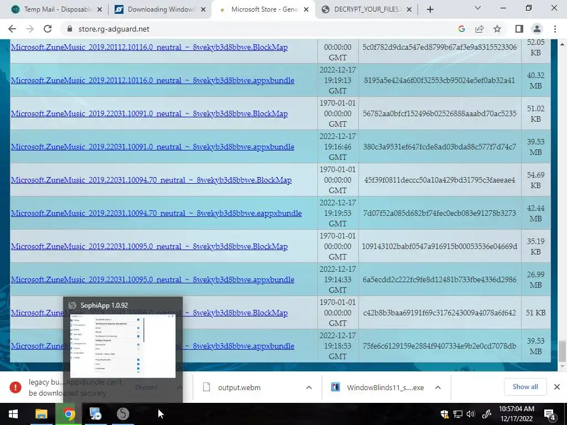Viewport: 567px width, 425px height.
Task: Select the 42.44 MB size cell
Action: [535, 213]
